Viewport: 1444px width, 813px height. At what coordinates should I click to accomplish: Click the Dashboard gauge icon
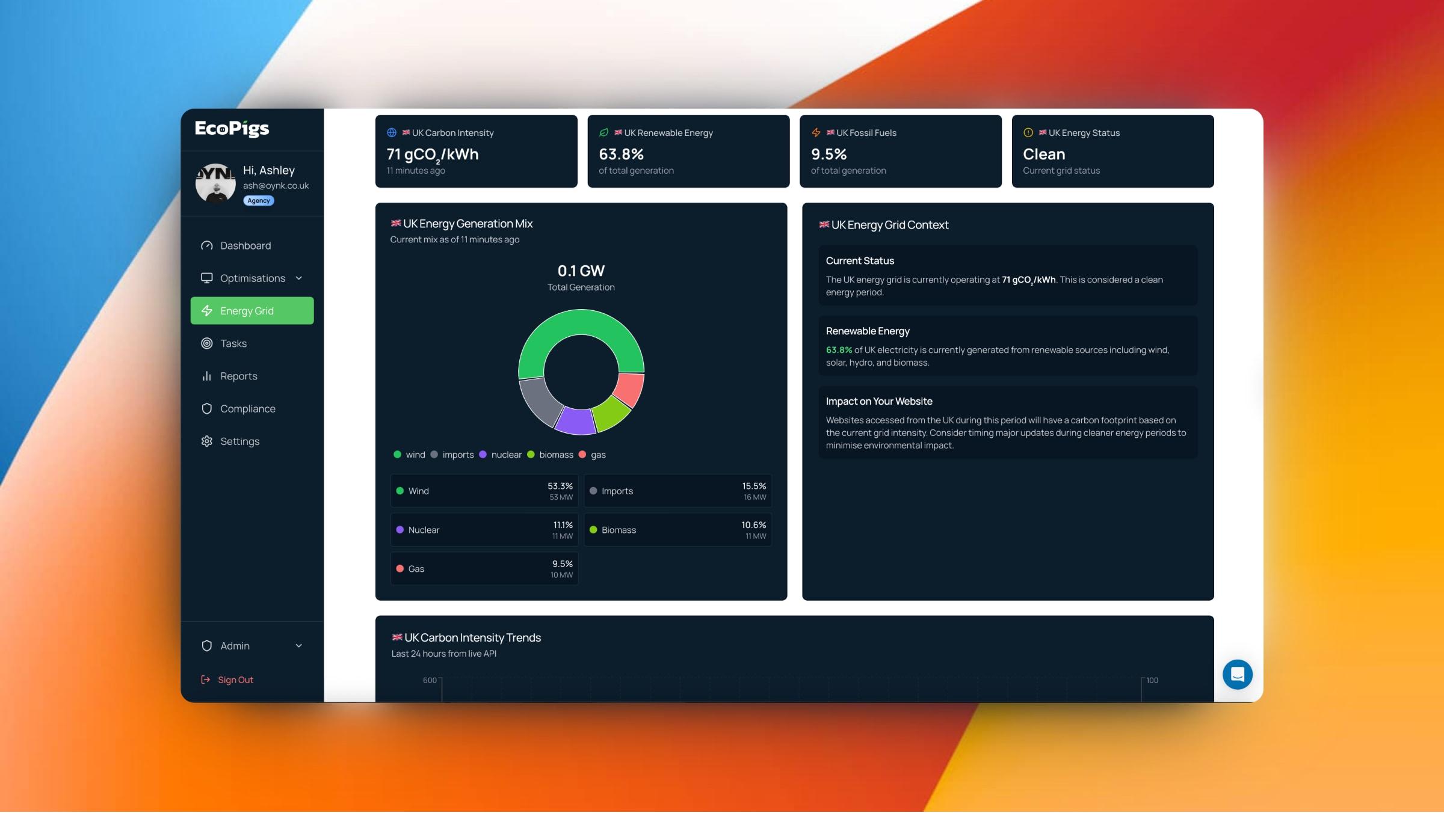point(206,245)
